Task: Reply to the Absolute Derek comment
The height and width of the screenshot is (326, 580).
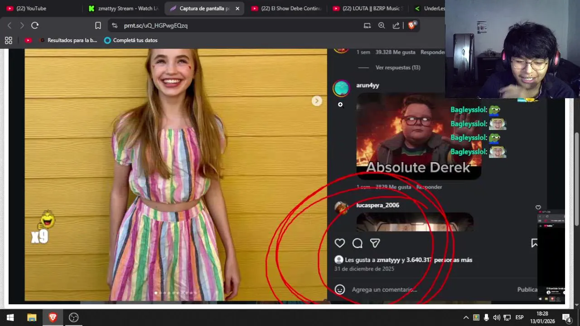Action: pyautogui.click(x=429, y=187)
